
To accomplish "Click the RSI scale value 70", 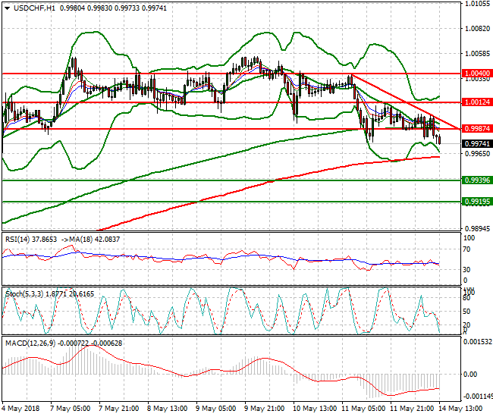I will [x=467, y=249].
